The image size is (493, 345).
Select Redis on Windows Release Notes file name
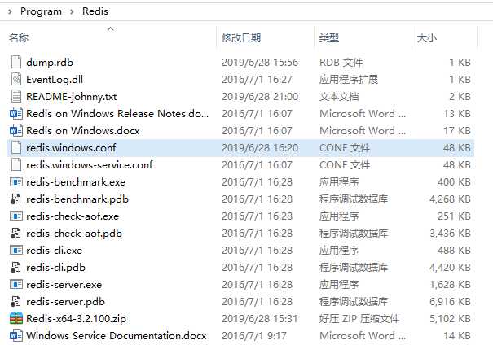pyautogui.click(x=117, y=113)
